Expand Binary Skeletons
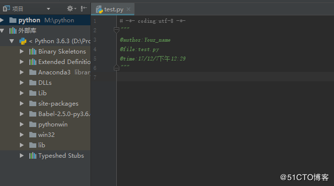 21,52
